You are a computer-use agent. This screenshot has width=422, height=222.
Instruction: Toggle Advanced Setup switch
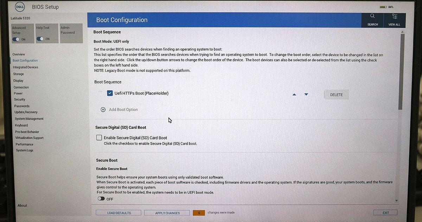(x=16, y=39)
